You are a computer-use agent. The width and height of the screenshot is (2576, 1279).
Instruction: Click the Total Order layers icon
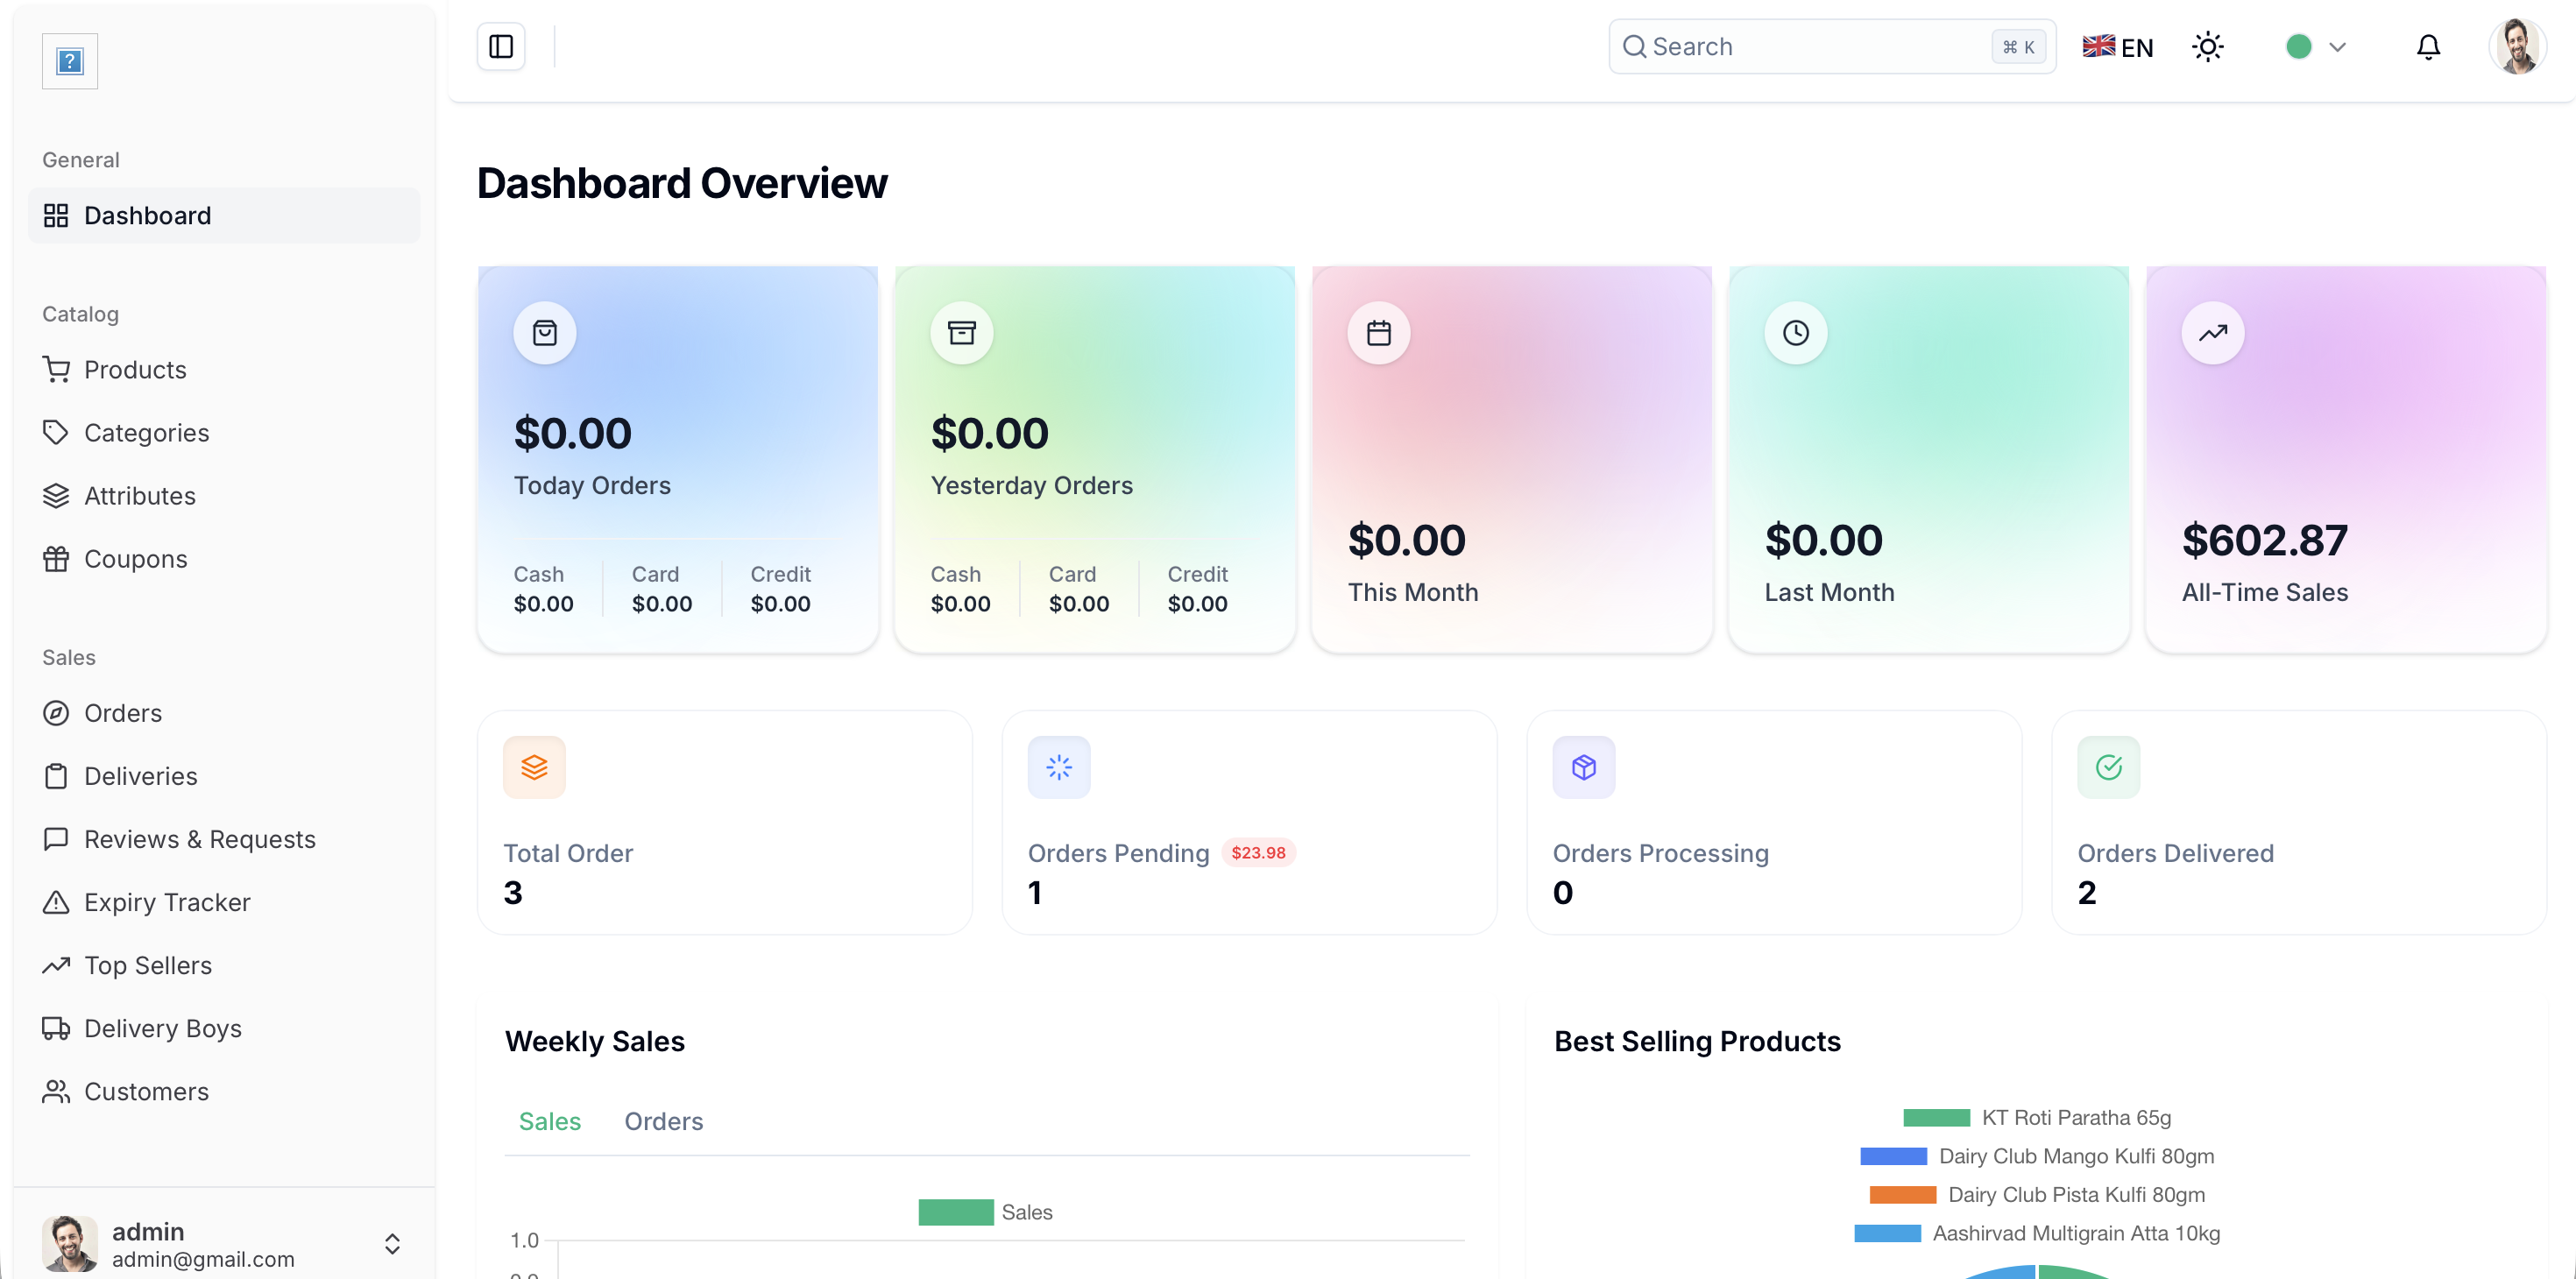coord(535,767)
